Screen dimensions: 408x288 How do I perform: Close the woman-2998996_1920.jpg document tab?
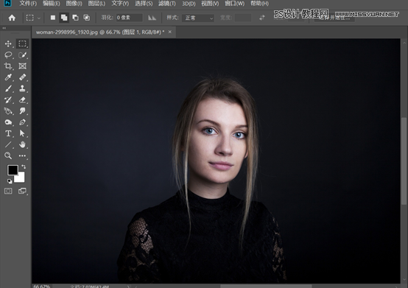(x=170, y=32)
